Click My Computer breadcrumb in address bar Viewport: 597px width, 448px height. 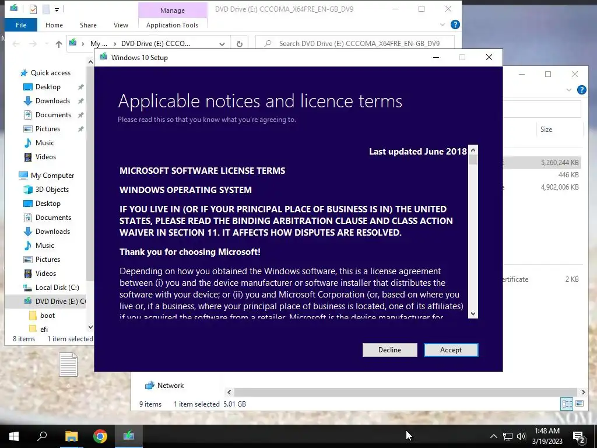[x=98, y=44]
